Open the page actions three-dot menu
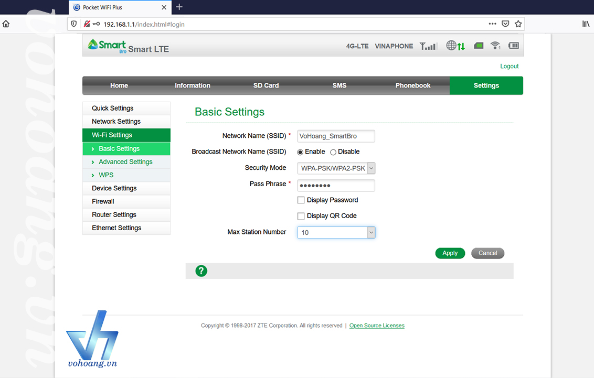 (492, 24)
